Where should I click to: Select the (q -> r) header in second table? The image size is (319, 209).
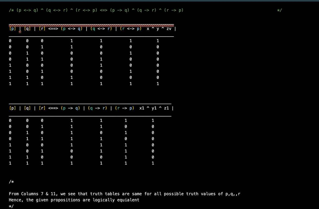tap(98, 108)
